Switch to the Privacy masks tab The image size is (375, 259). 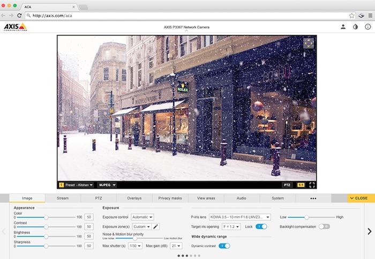point(170,198)
